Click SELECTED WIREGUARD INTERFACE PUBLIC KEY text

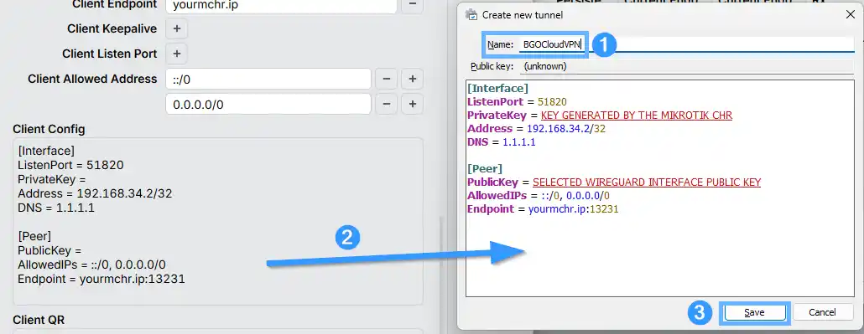tap(647, 182)
